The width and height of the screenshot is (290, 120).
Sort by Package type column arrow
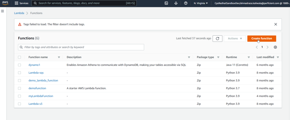[218, 57]
